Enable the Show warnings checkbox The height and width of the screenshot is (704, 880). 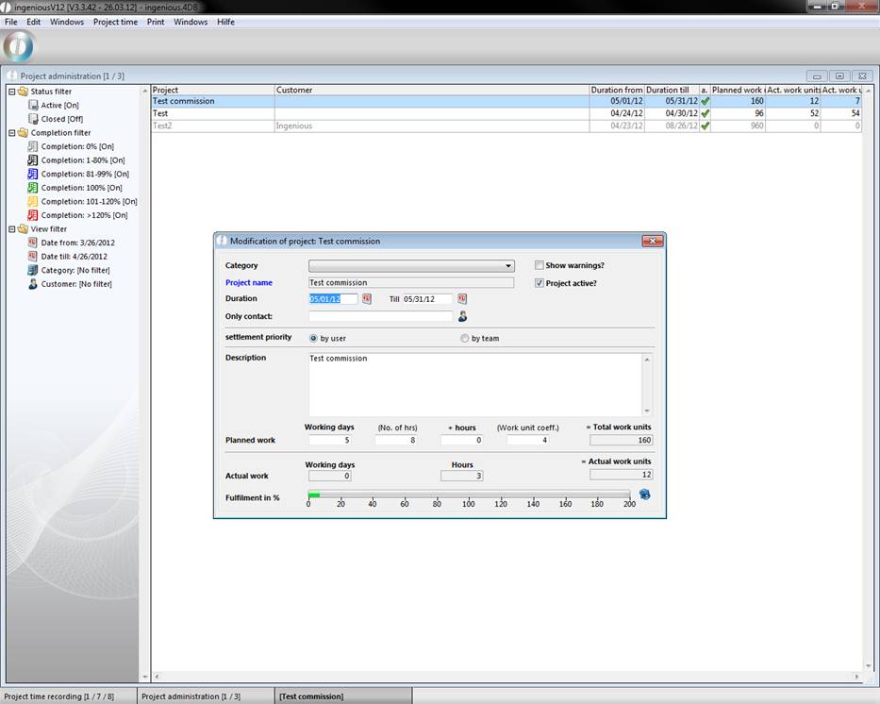[x=540, y=266]
